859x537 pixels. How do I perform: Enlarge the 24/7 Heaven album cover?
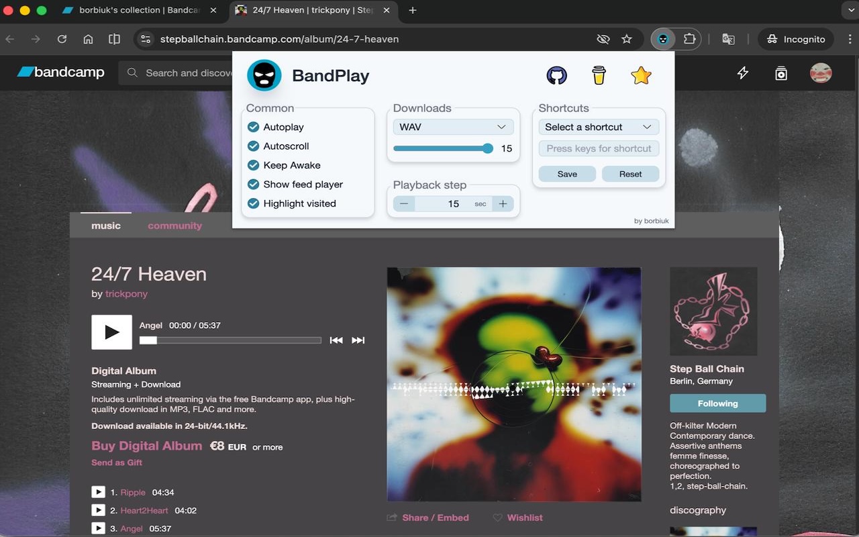click(x=514, y=384)
